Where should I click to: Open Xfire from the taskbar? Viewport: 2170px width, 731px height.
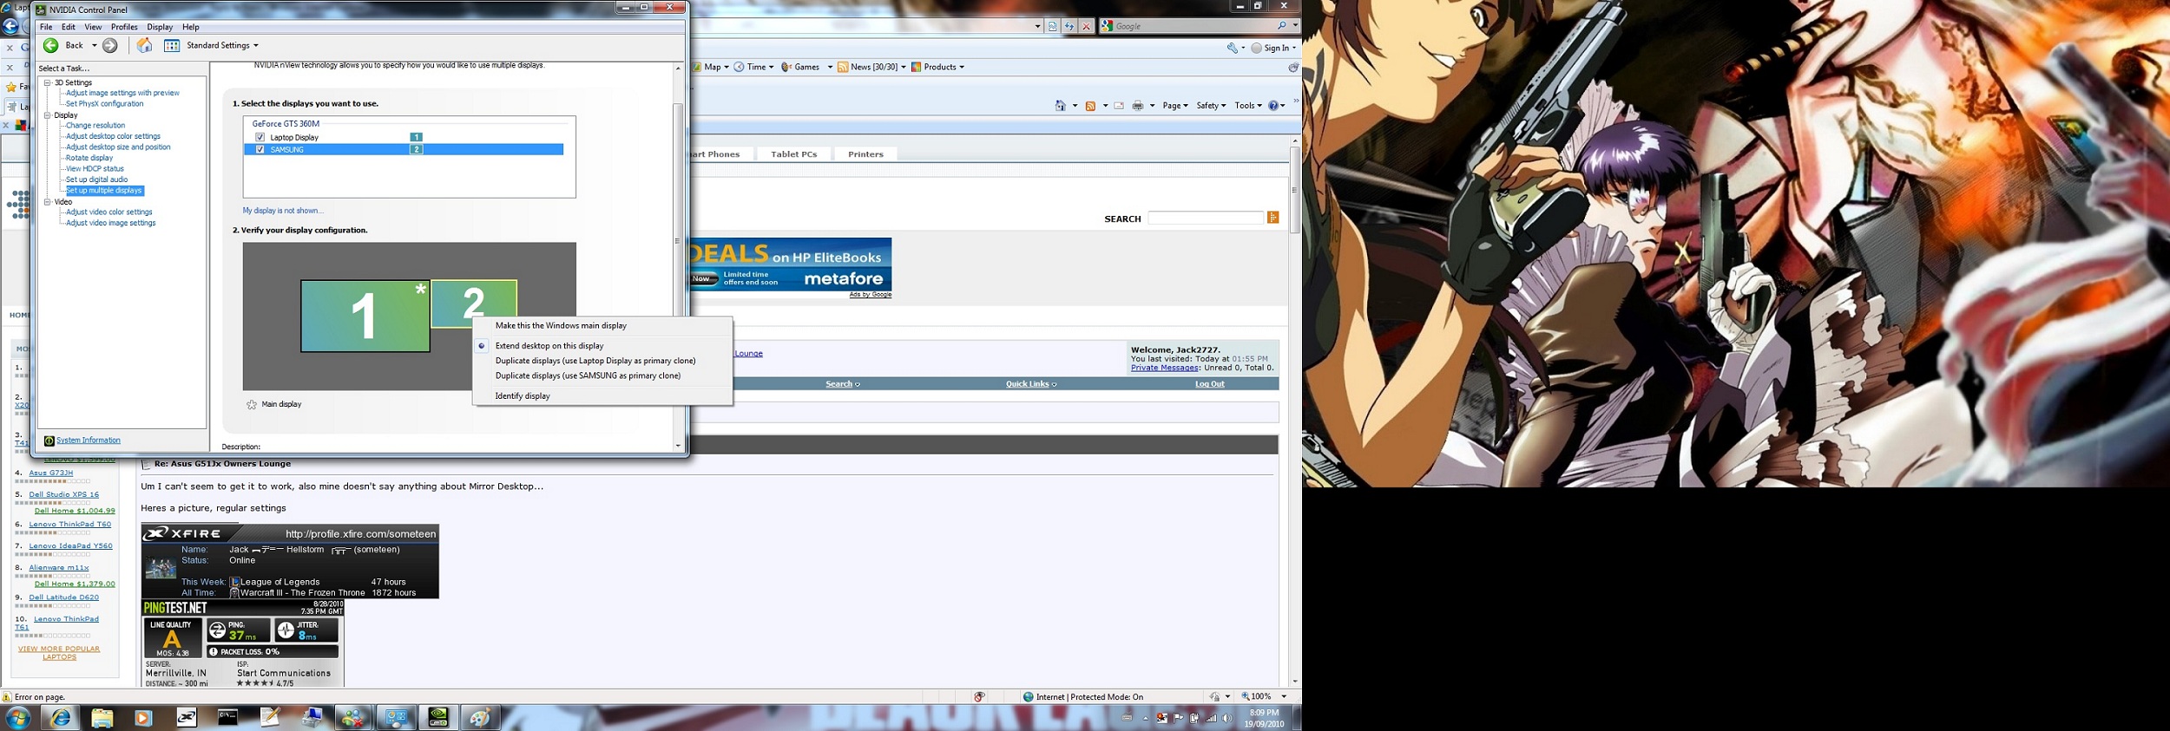pos(187,718)
